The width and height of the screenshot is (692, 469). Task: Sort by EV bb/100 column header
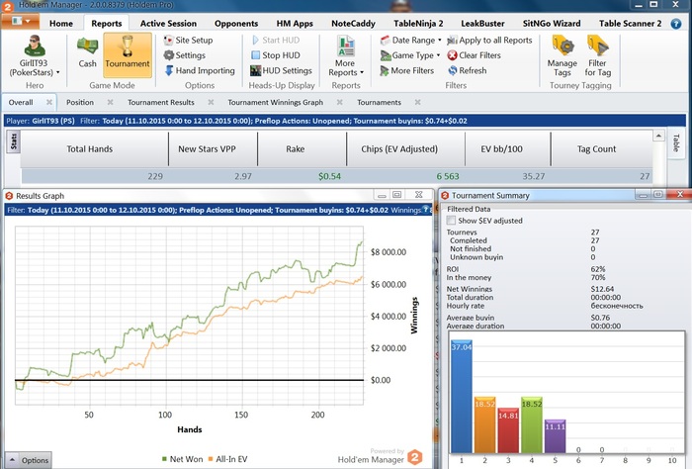pyautogui.click(x=507, y=148)
